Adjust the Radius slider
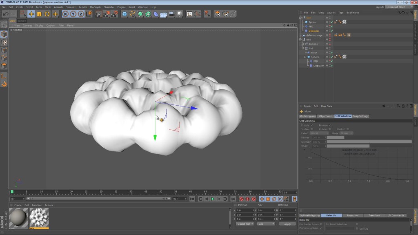Image resolution: width=418 pixels, height=235 pixels. [369, 137]
